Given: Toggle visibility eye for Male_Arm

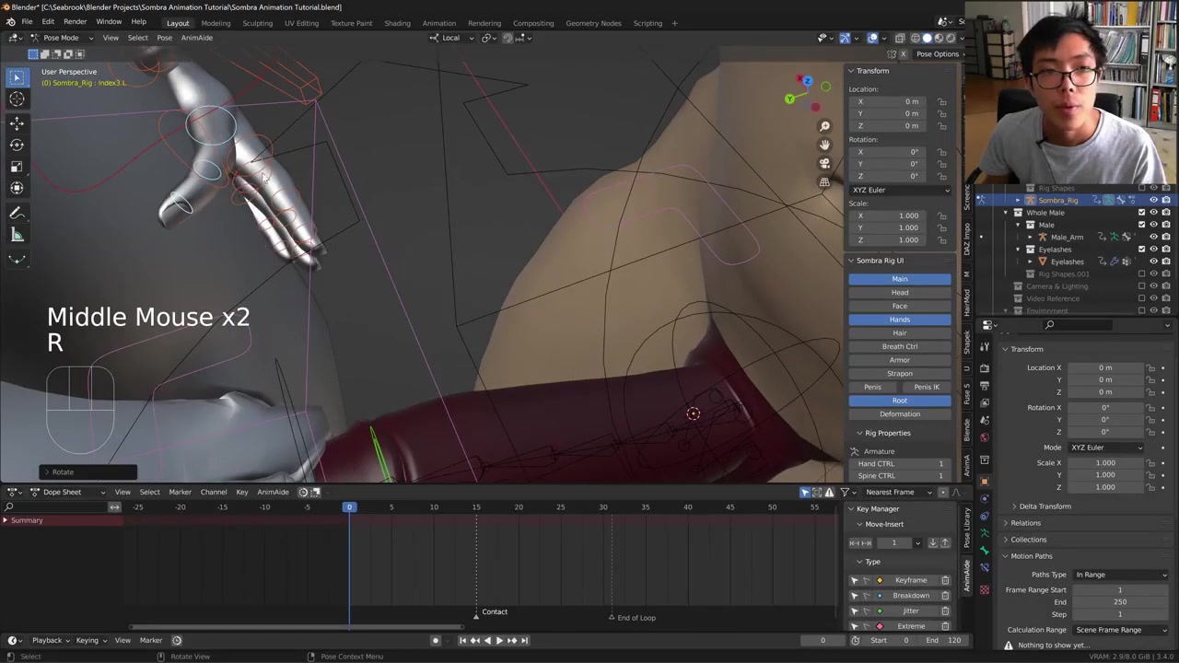Looking at the screenshot, I should (x=1153, y=237).
